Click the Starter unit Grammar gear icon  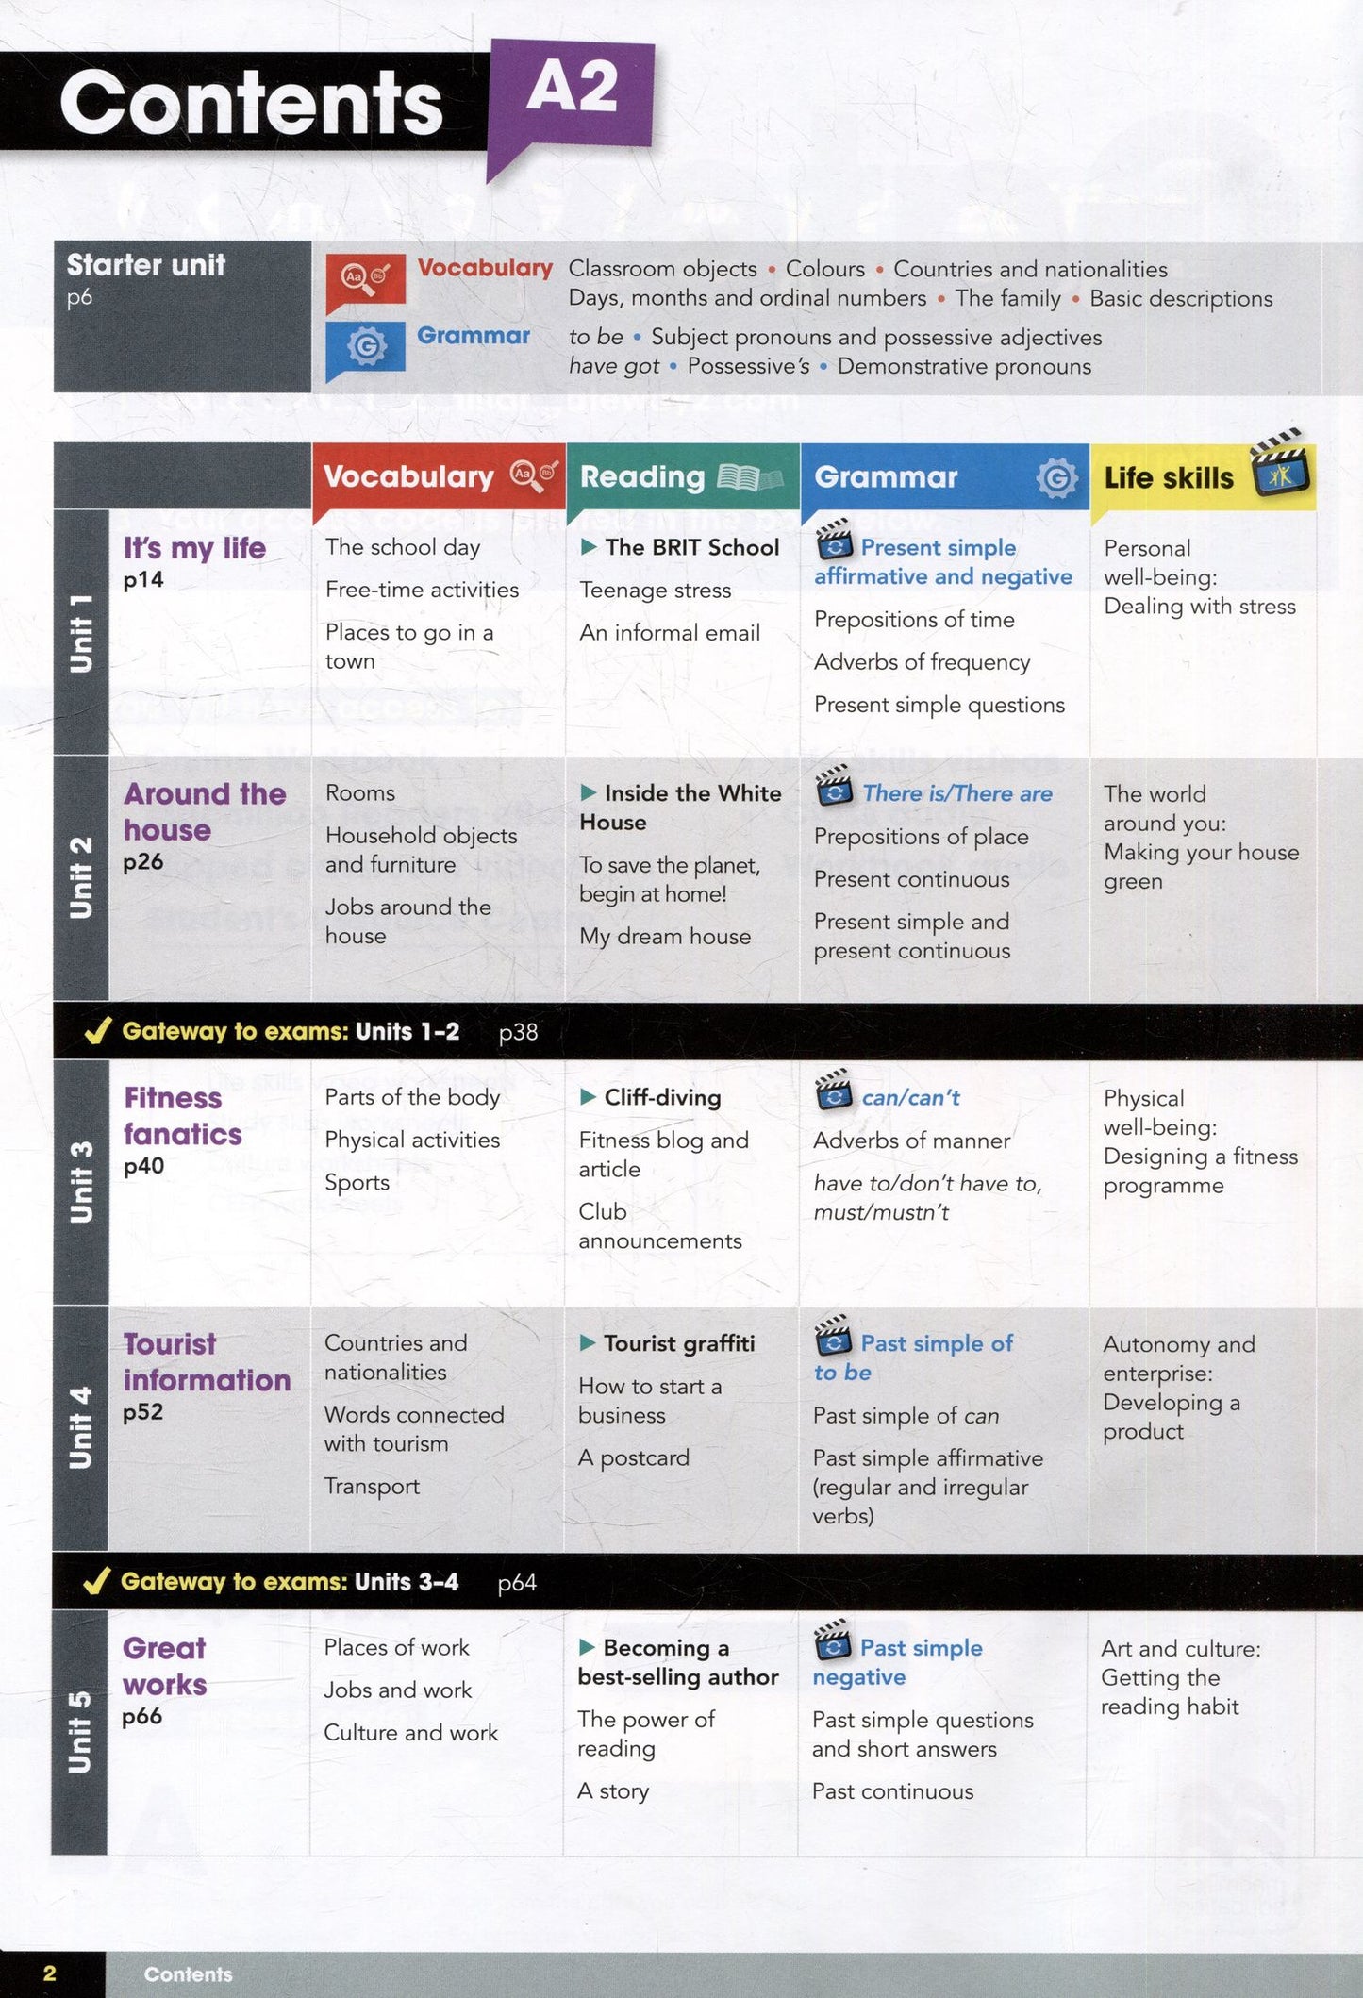coord(365,347)
